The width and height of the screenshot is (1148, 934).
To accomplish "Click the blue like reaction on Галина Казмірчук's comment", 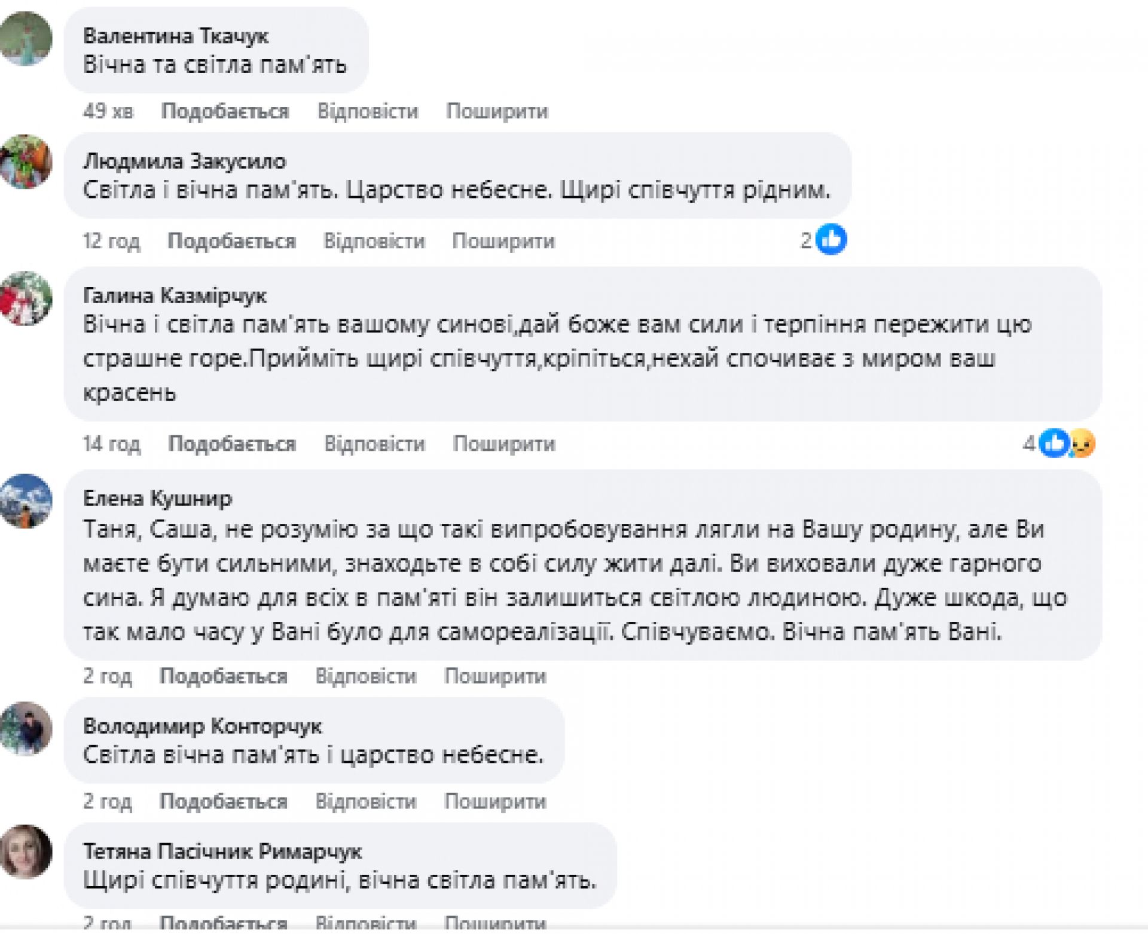I will (1054, 444).
